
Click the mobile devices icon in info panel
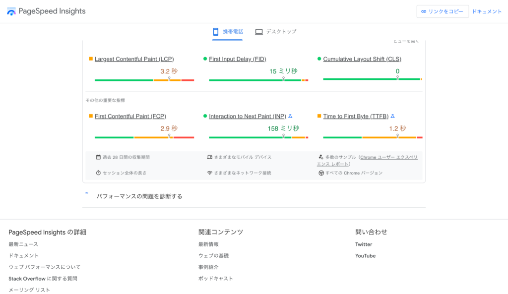pyautogui.click(x=209, y=157)
